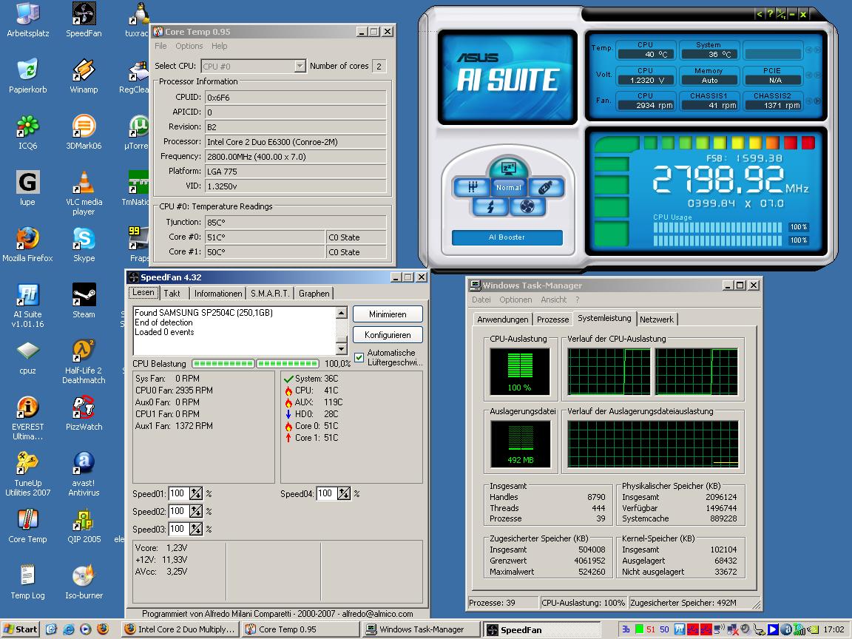Toggle Automatische Lüftergeschwindigkeit checkbox in SpeedFan
The image size is (852, 639).
[359, 357]
